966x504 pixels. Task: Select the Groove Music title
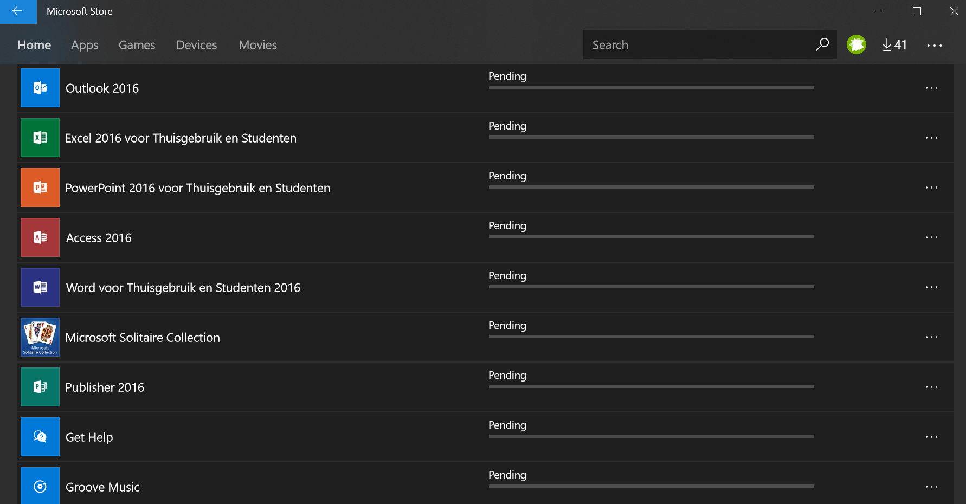tap(102, 487)
